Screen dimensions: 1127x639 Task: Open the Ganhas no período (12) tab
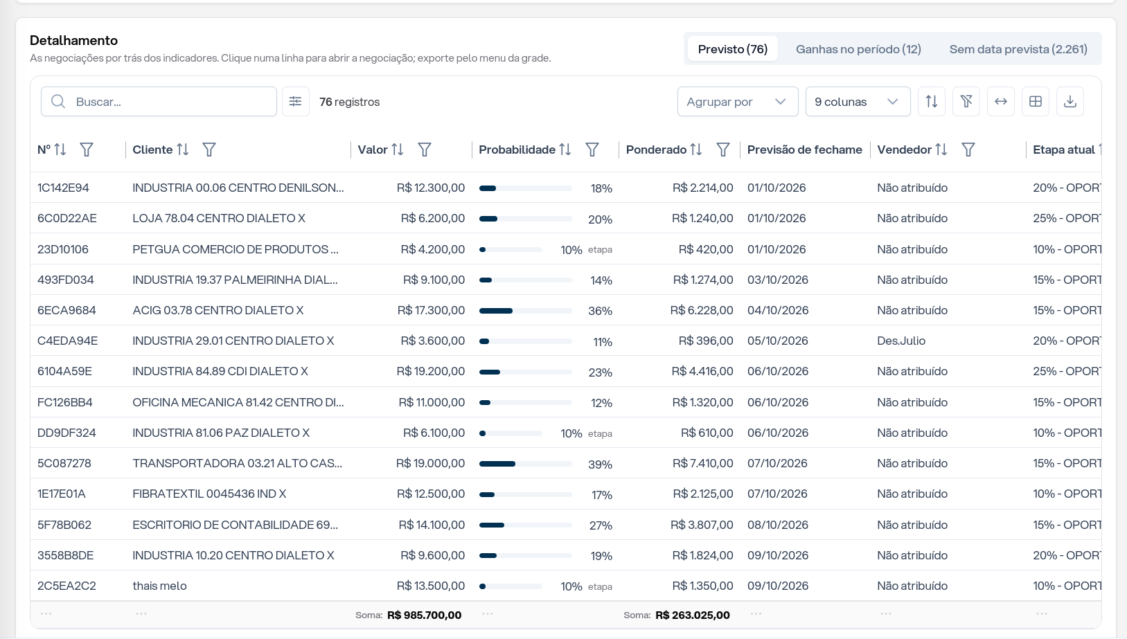(x=858, y=49)
